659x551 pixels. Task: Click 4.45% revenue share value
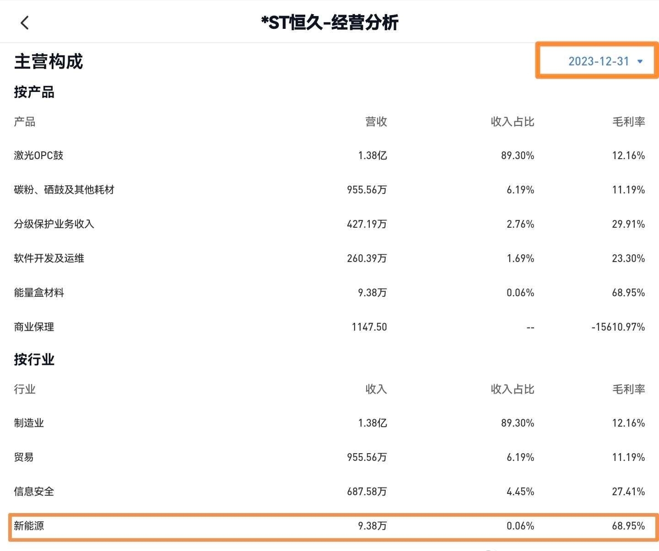[x=520, y=492]
